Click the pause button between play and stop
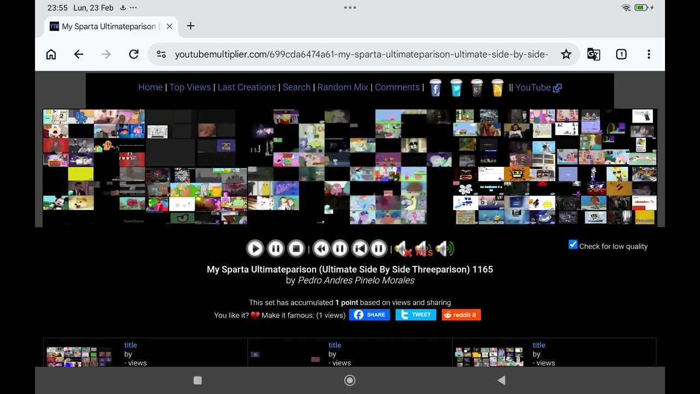The height and width of the screenshot is (394, 700). coord(276,249)
